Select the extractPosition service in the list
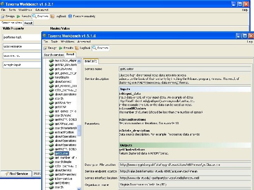The image size is (254, 190). coord(65,132)
